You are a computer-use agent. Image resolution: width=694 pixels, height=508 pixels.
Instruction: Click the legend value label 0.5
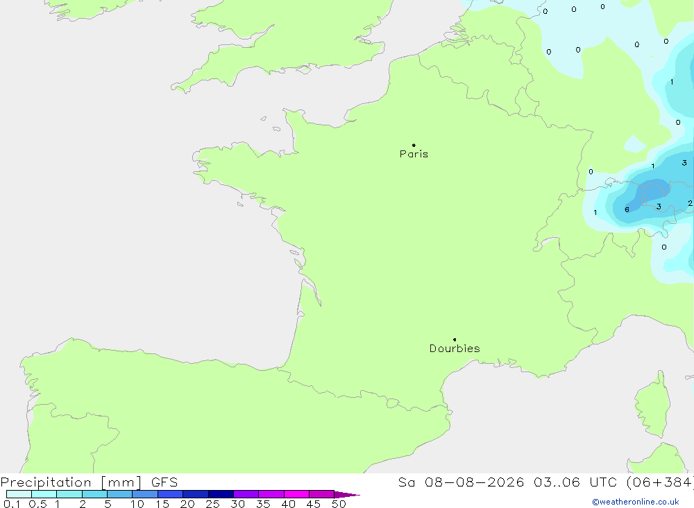click(37, 504)
